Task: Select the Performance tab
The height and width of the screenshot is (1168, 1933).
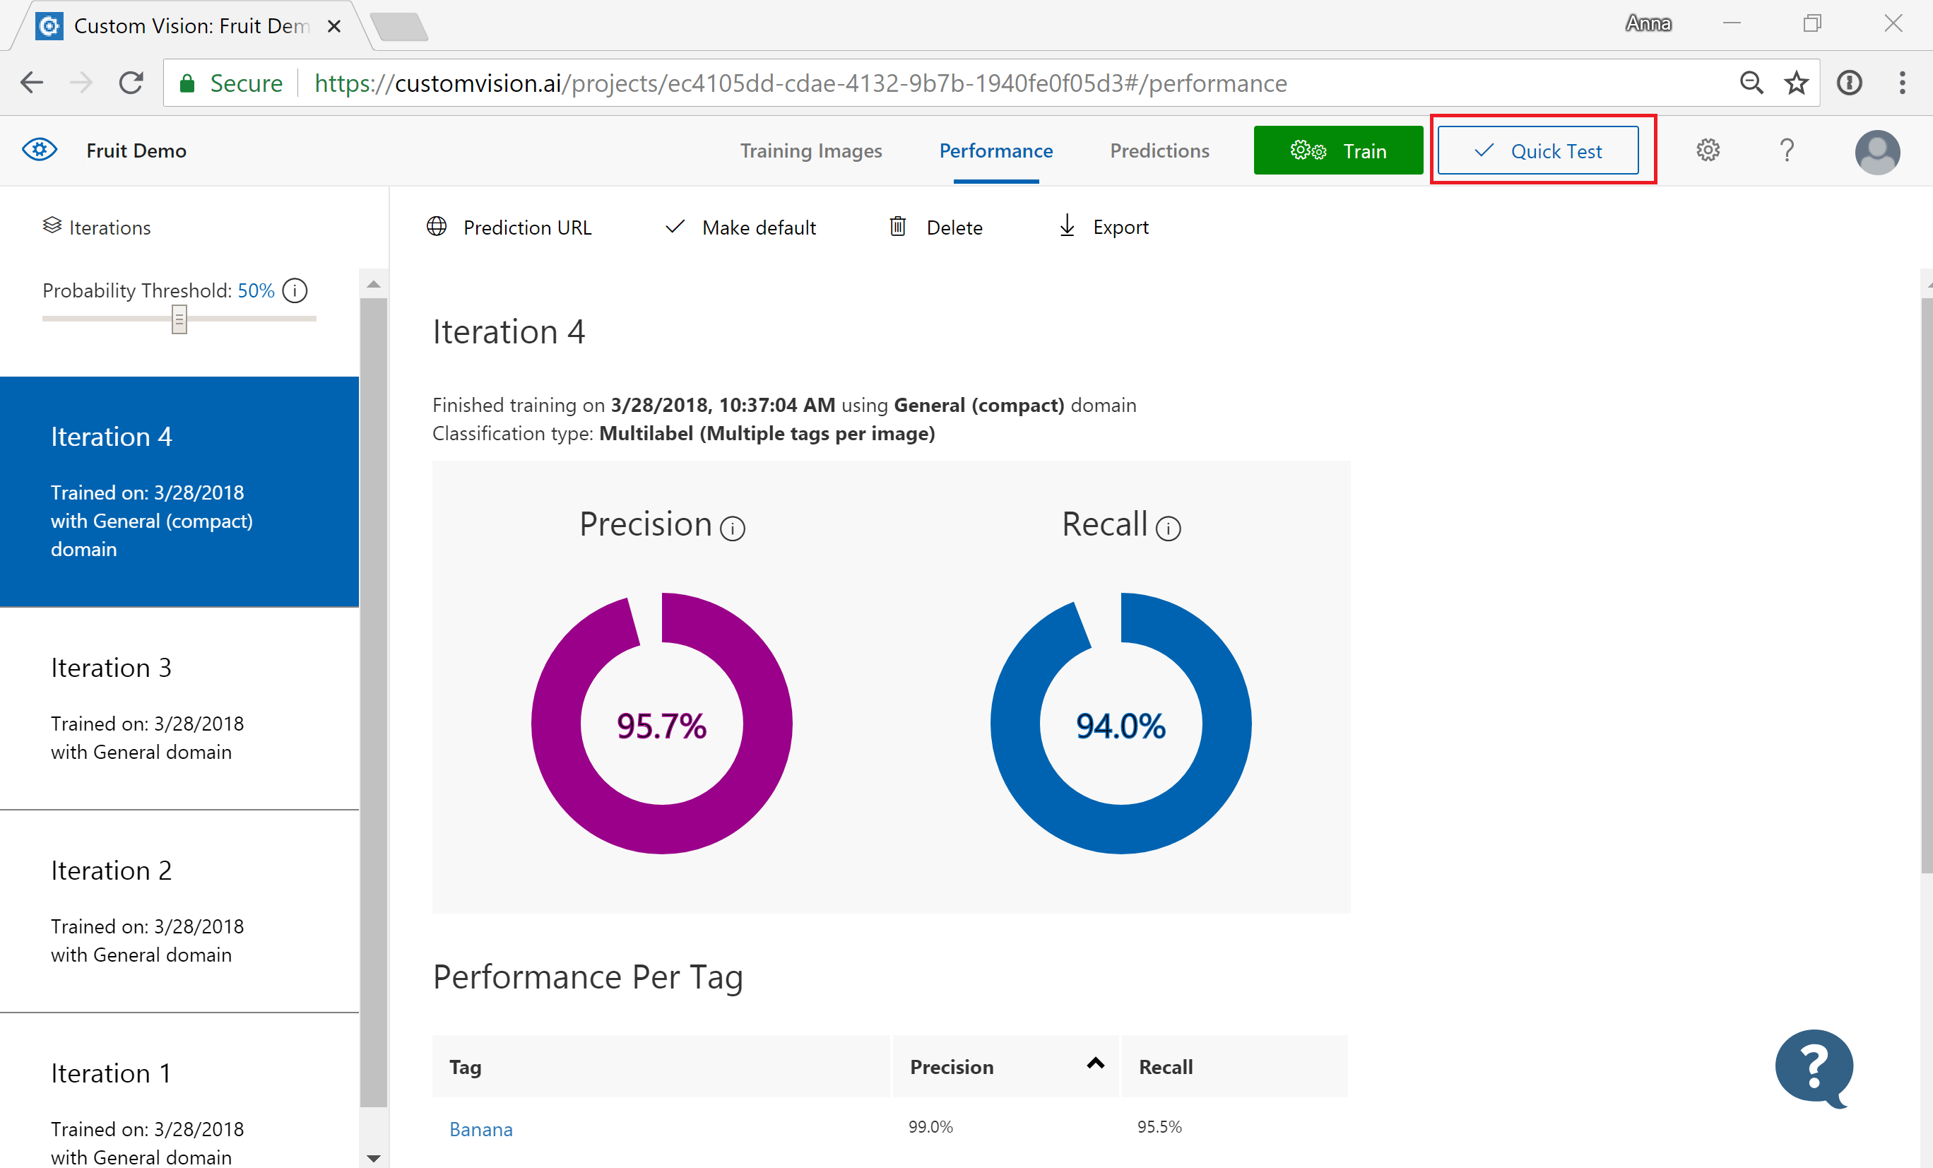Action: coord(995,151)
